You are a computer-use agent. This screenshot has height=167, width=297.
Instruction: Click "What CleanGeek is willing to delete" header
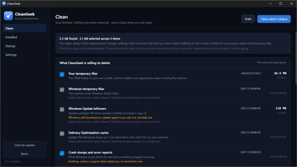(x=85, y=63)
